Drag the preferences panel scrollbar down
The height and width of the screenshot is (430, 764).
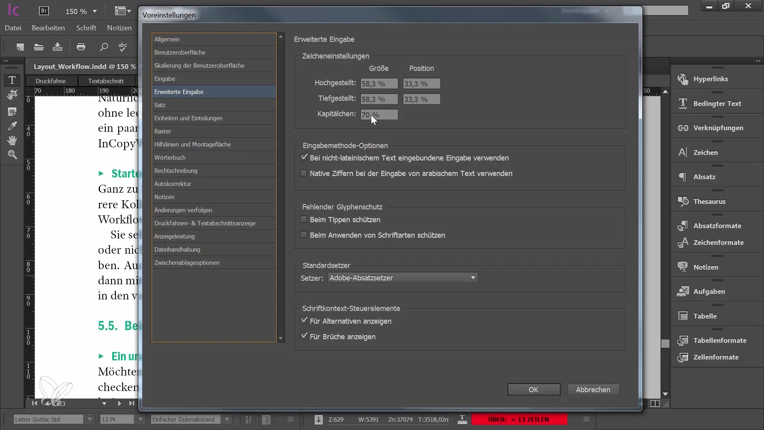(280, 338)
